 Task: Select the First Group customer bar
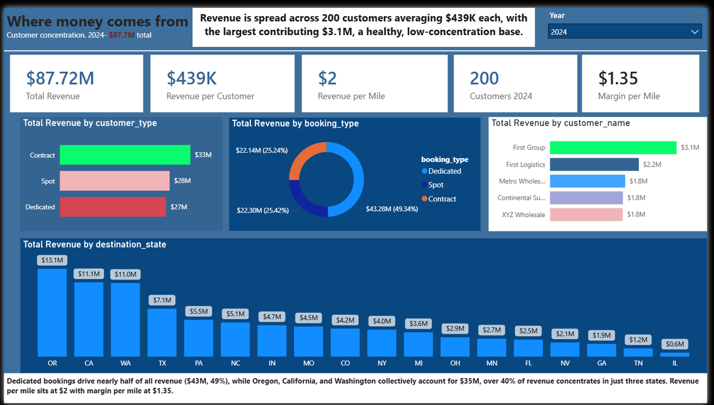pos(613,147)
